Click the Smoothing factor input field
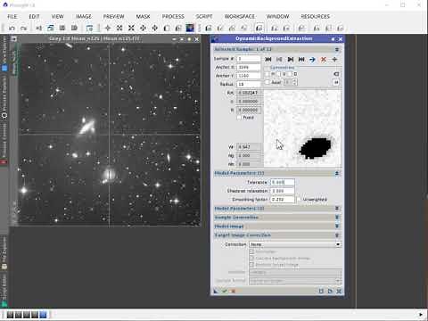Viewport: 428px width, 321px height. point(283,199)
